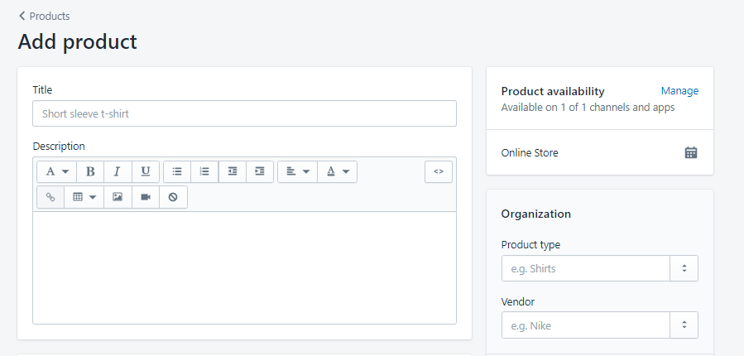The height and width of the screenshot is (356, 744).
Task: Open the insert table dropdown
Action: click(84, 197)
